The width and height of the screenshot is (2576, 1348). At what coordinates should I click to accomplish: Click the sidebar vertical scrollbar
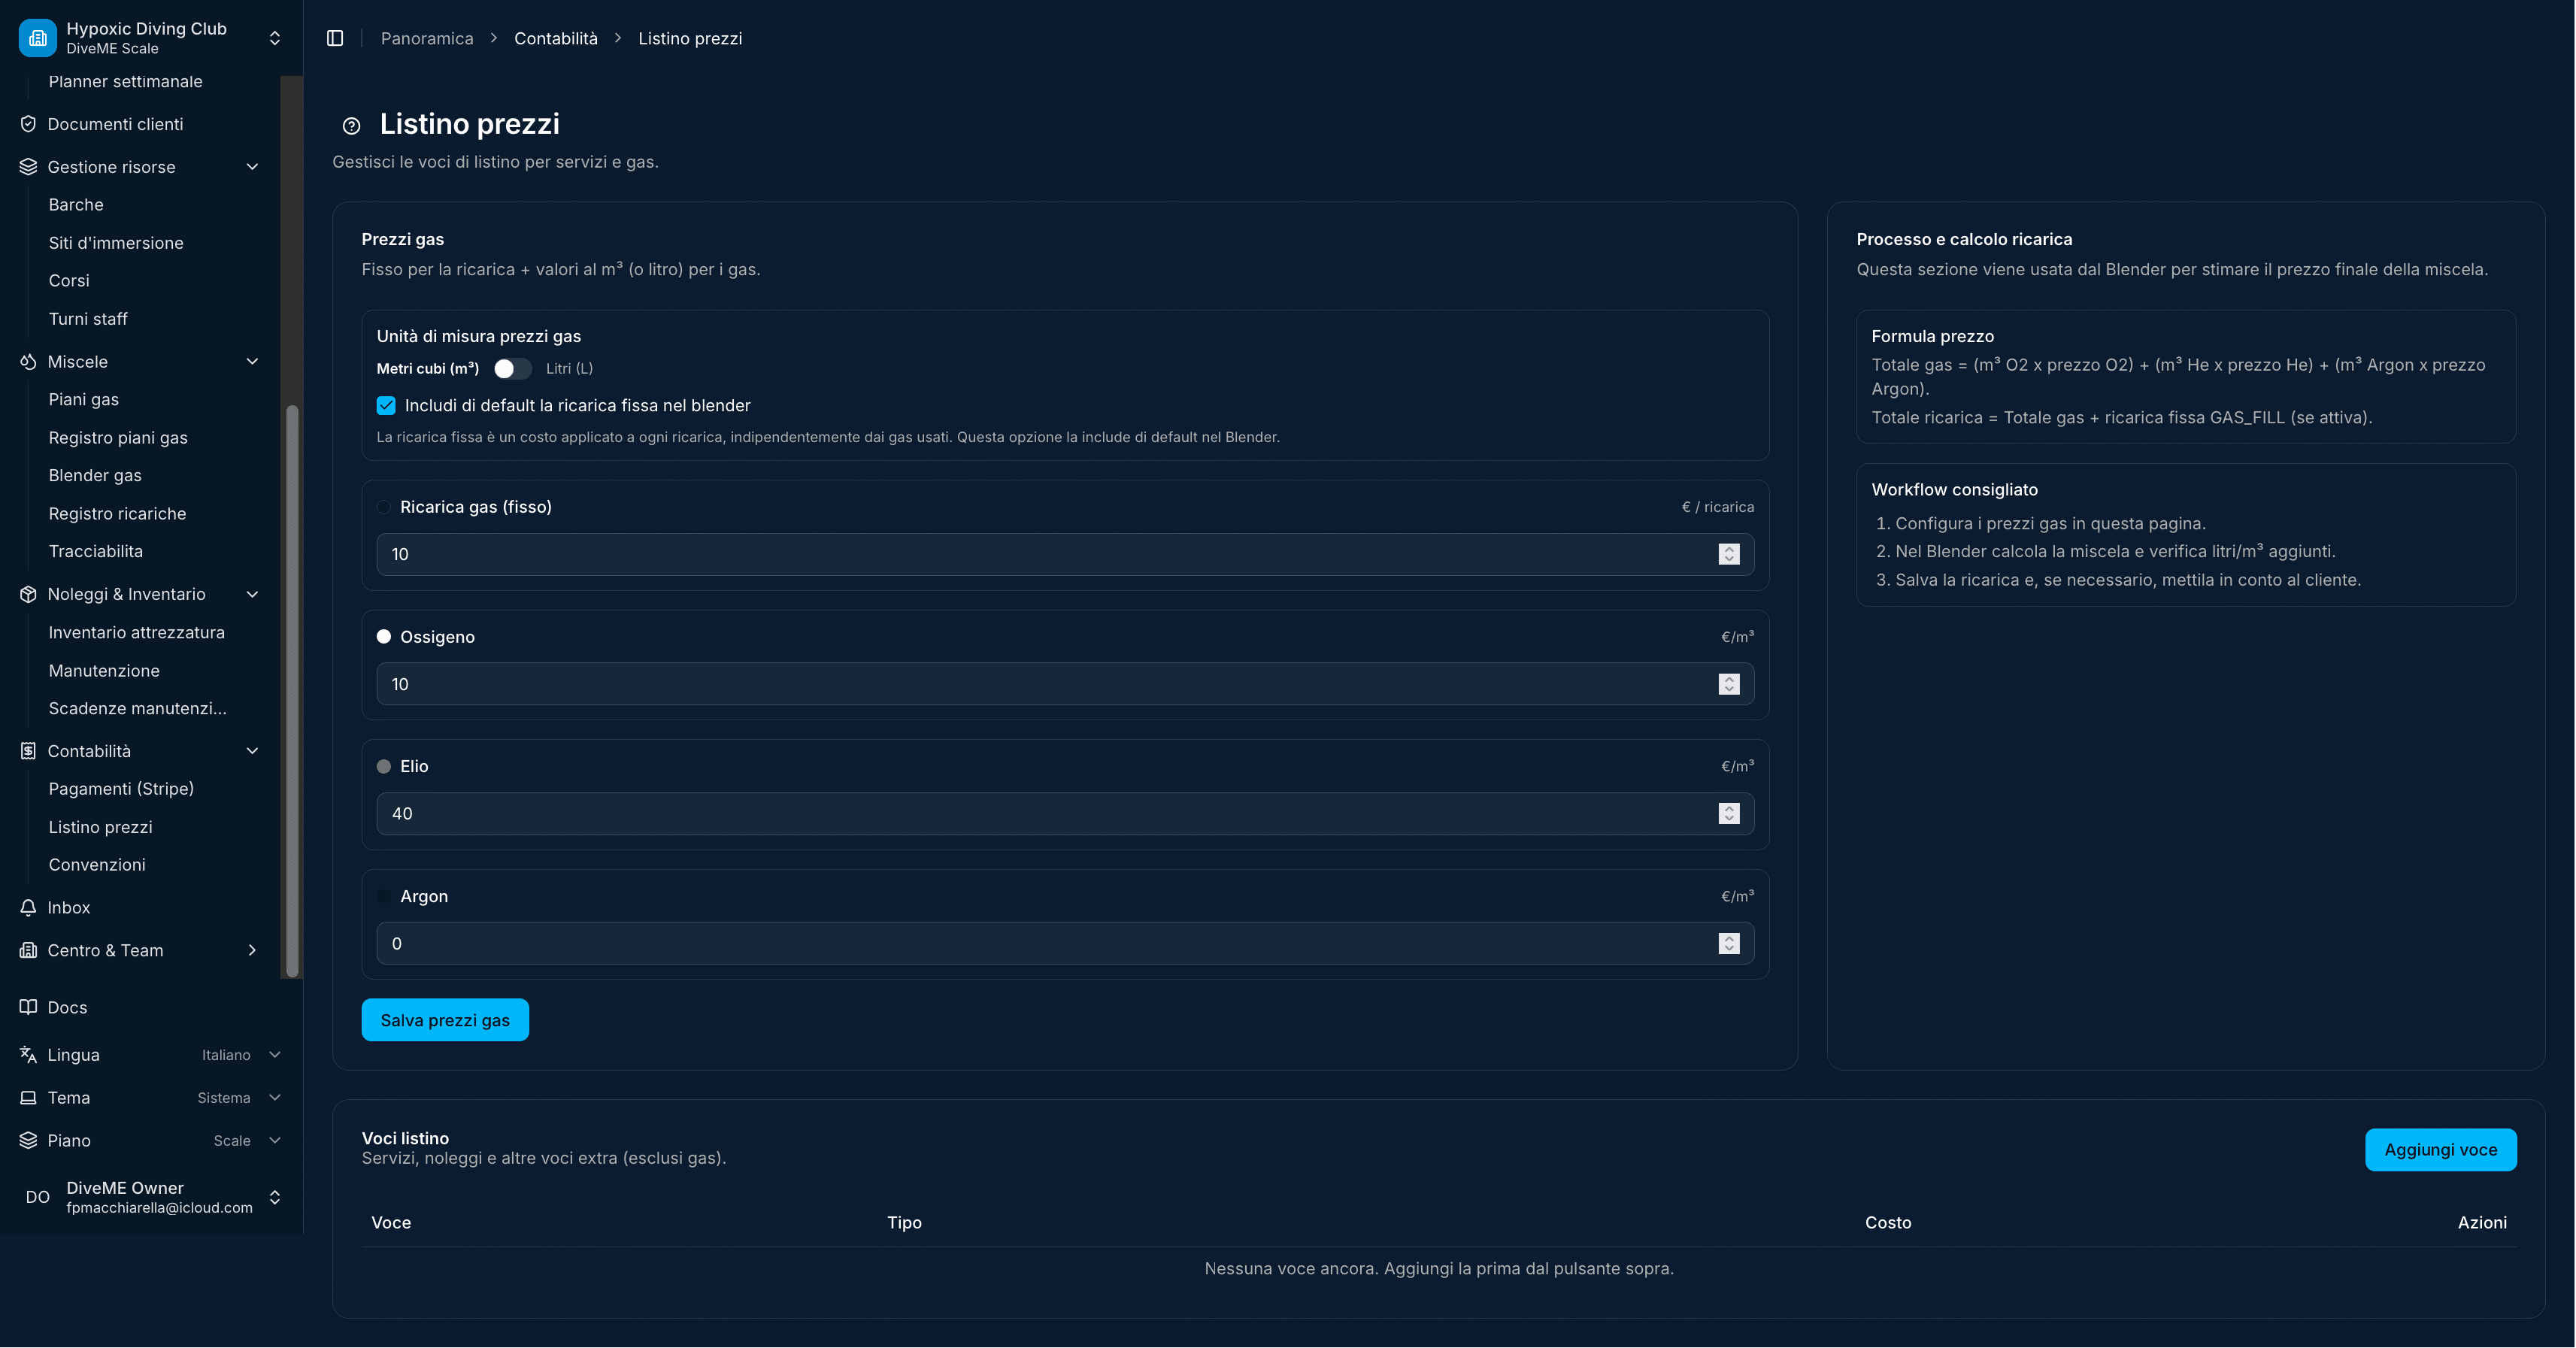(x=292, y=690)
